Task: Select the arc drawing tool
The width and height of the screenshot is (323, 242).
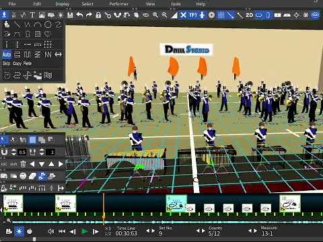Action: click(x=38, y=24)
